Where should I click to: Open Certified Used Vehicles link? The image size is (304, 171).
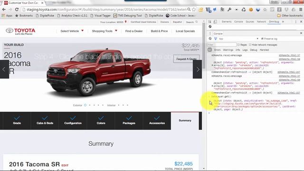pos(143,22)
